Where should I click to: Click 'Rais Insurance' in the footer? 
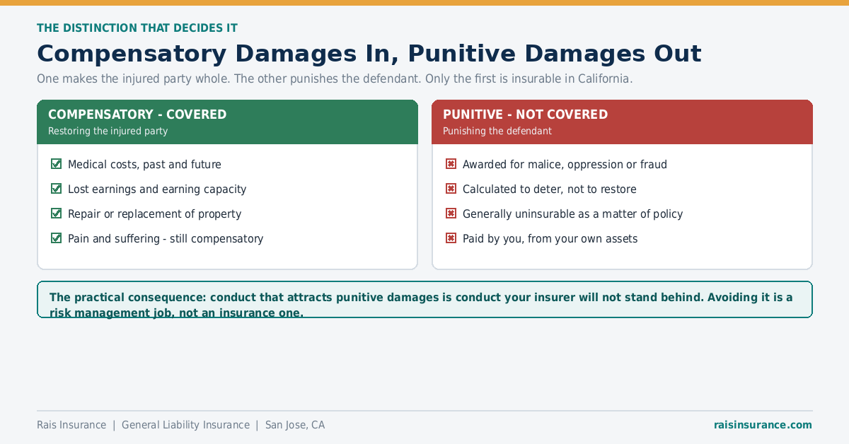[71, 425]
